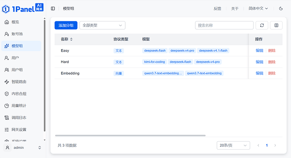Click the 反馈 feedback link
291x158 pixels.
217,8
